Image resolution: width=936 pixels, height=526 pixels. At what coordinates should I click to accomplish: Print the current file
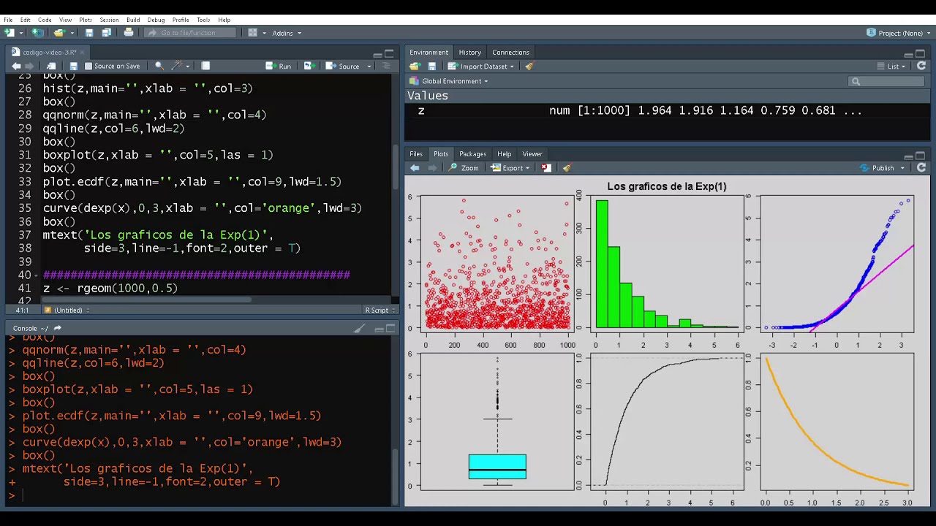(x=129, y=33)
